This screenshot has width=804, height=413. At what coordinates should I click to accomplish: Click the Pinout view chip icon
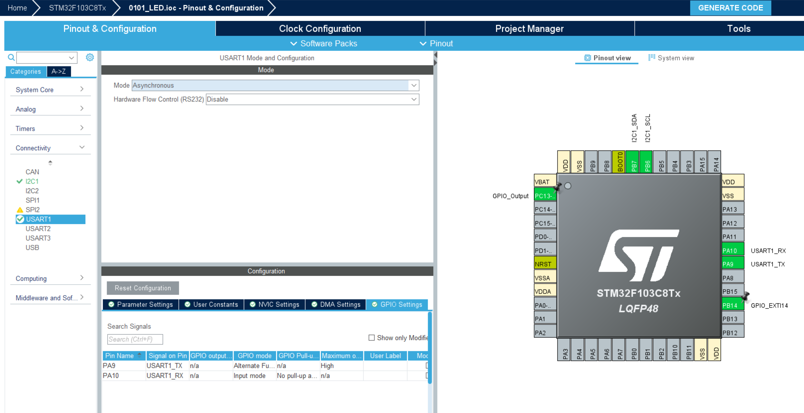587,58
